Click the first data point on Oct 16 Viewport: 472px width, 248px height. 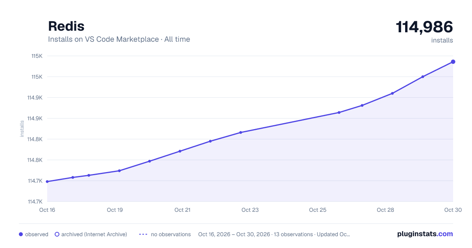[x=47, y=181]
